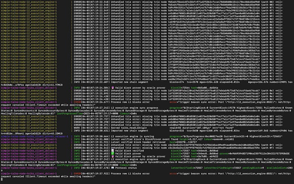
Task: Click the 'L2 execution engine is syncing' message
Action: [132, 137]
